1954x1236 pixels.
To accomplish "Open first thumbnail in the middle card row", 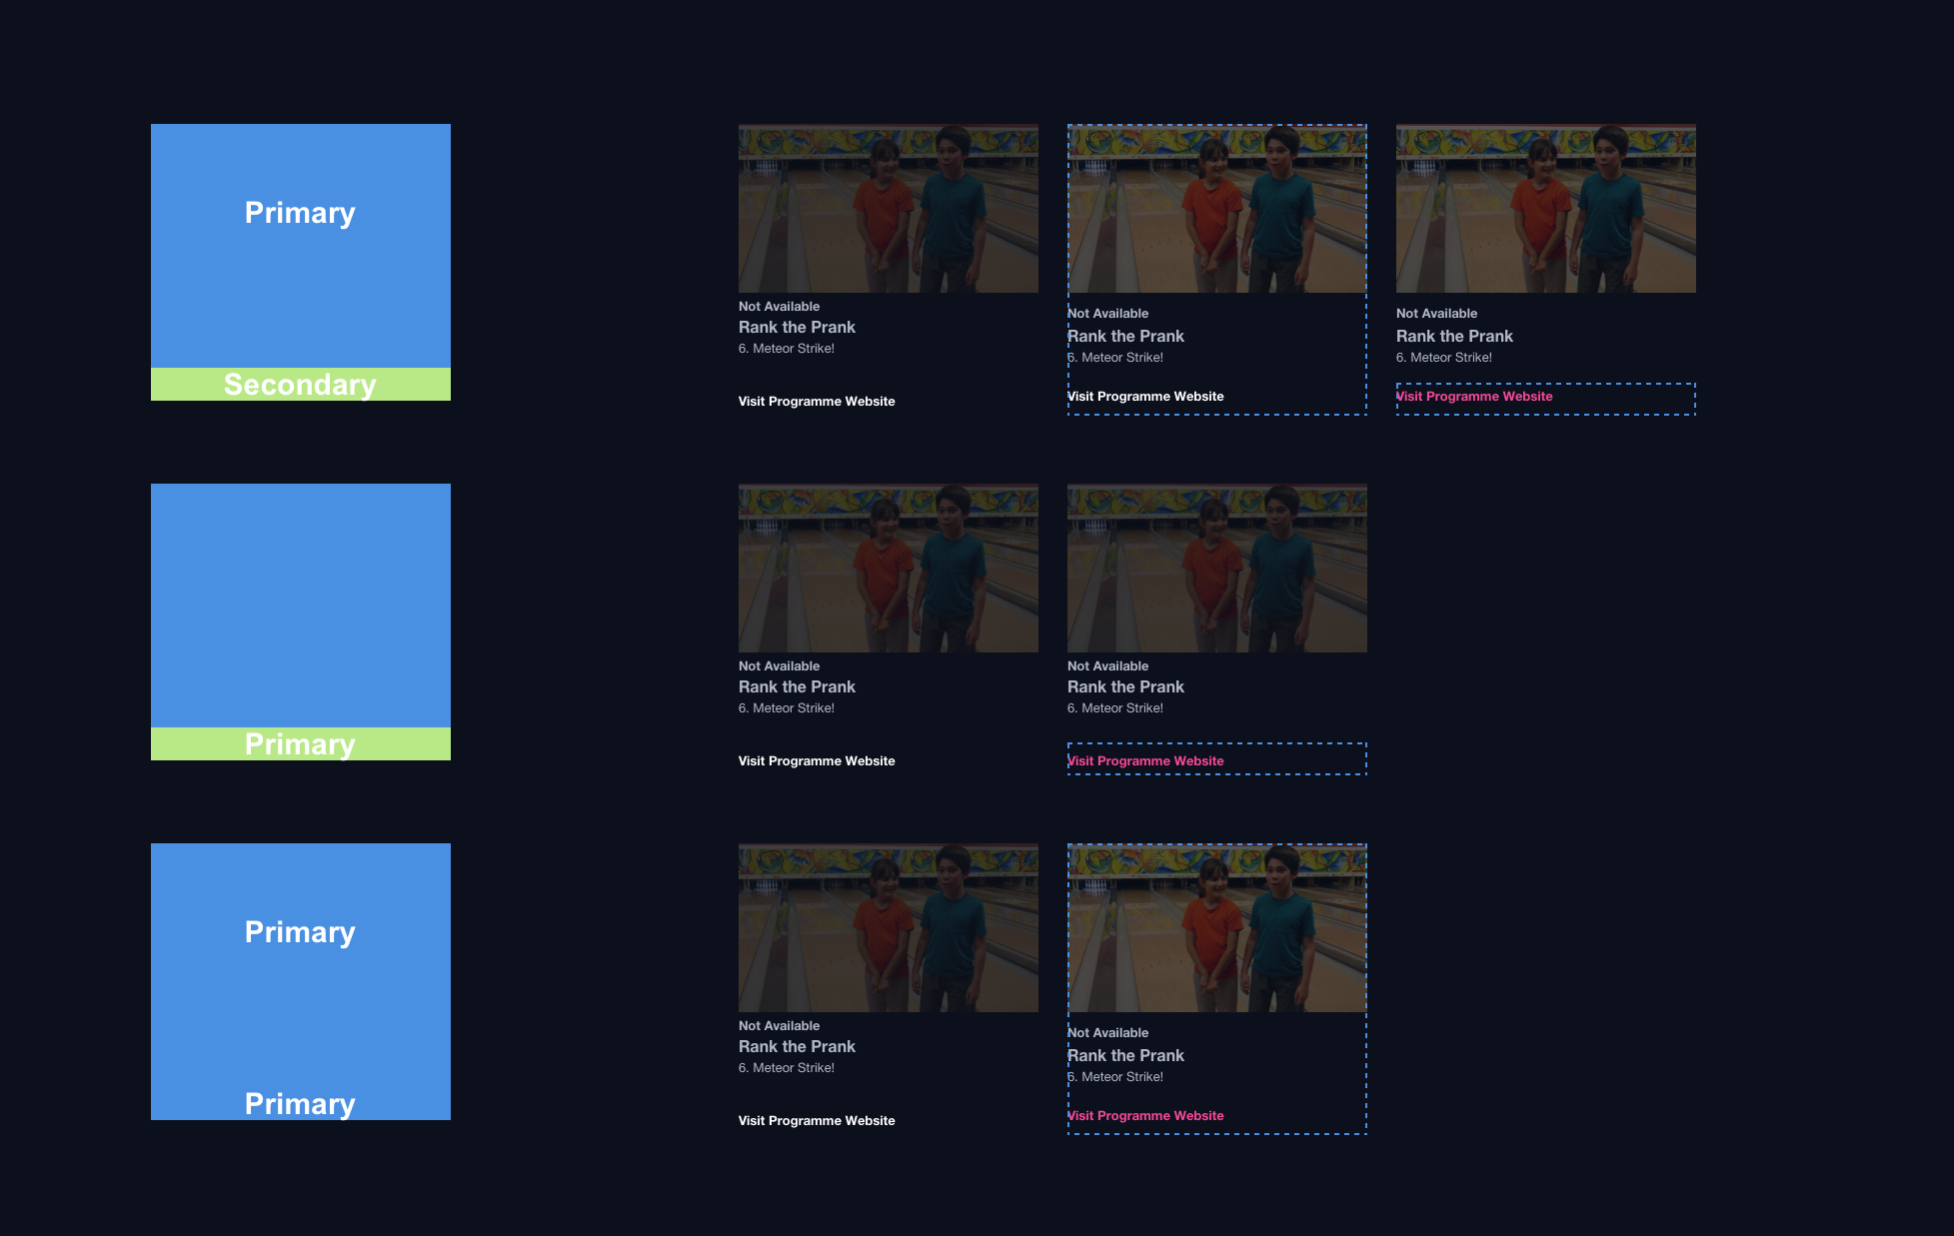I will (888, 568).
